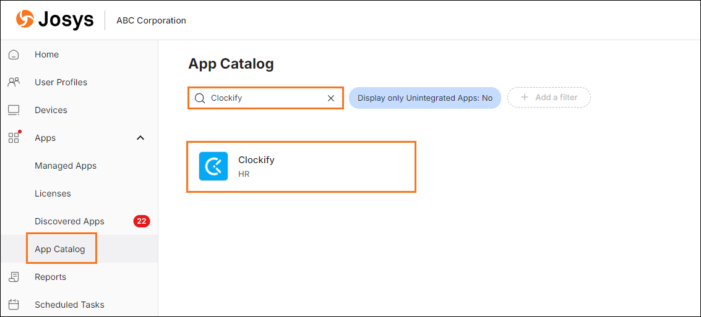Viewport: 701px width, 317px height.
Task: Click the 22 badge on Discovered Apps
Action: coord(142,221)
